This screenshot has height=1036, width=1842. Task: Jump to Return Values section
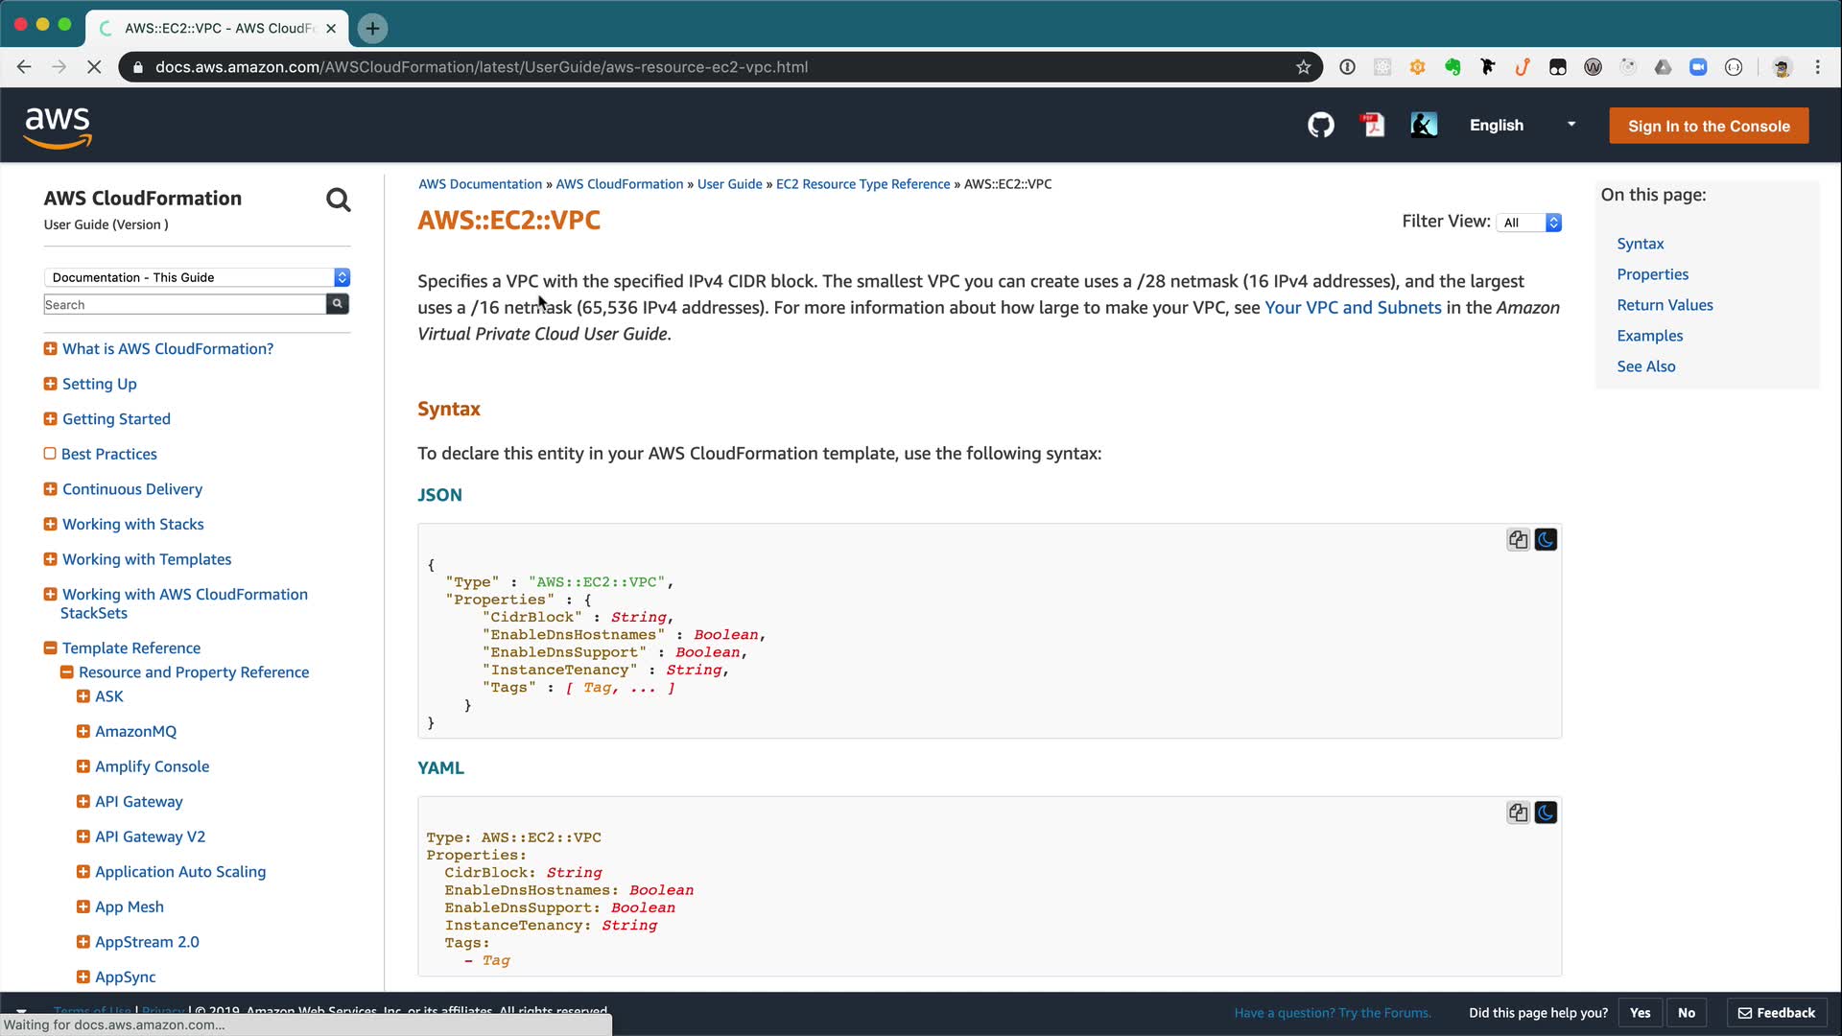(1665, 305)
